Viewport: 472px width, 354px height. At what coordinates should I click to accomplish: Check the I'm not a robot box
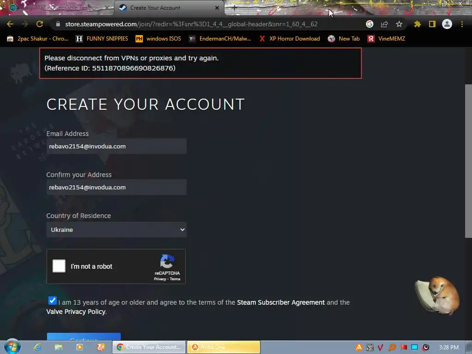coord(59,266)
